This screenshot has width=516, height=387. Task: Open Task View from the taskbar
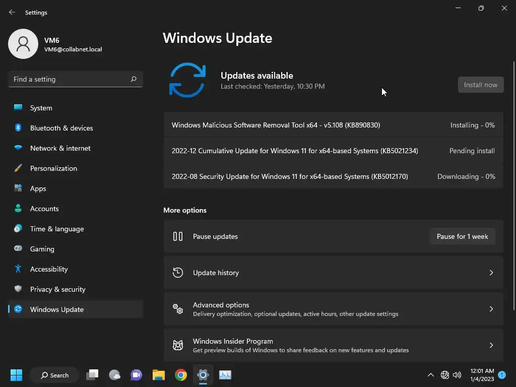[93, 375]
